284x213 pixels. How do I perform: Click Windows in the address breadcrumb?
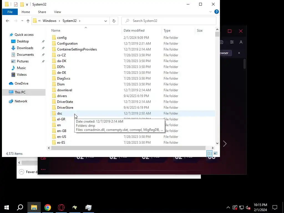[49, 21]
